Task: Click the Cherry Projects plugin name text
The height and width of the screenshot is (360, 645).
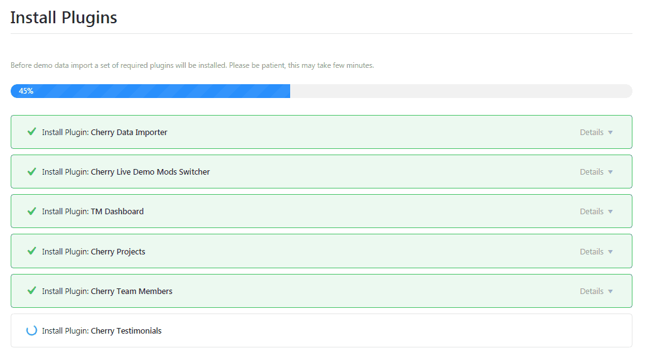Action: click(118, 252)
